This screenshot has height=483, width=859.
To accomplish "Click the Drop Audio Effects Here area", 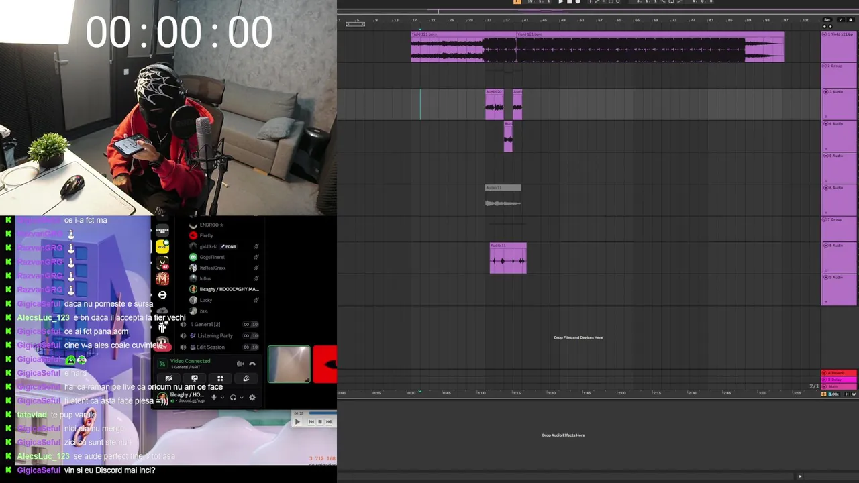I will click(x=563, y=435).
